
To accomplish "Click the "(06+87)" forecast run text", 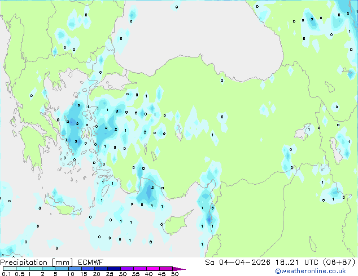I will tap(339, 262).
